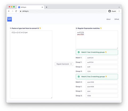Click the Guest profile icon
The height and width of the screenshot is (111, 128).
pyautogui.click(x=110, y=11)
